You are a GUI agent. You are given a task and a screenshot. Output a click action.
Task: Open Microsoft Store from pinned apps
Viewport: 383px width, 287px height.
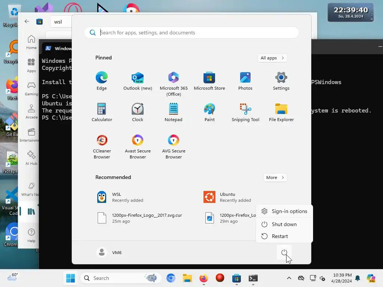tap(209, 81)
